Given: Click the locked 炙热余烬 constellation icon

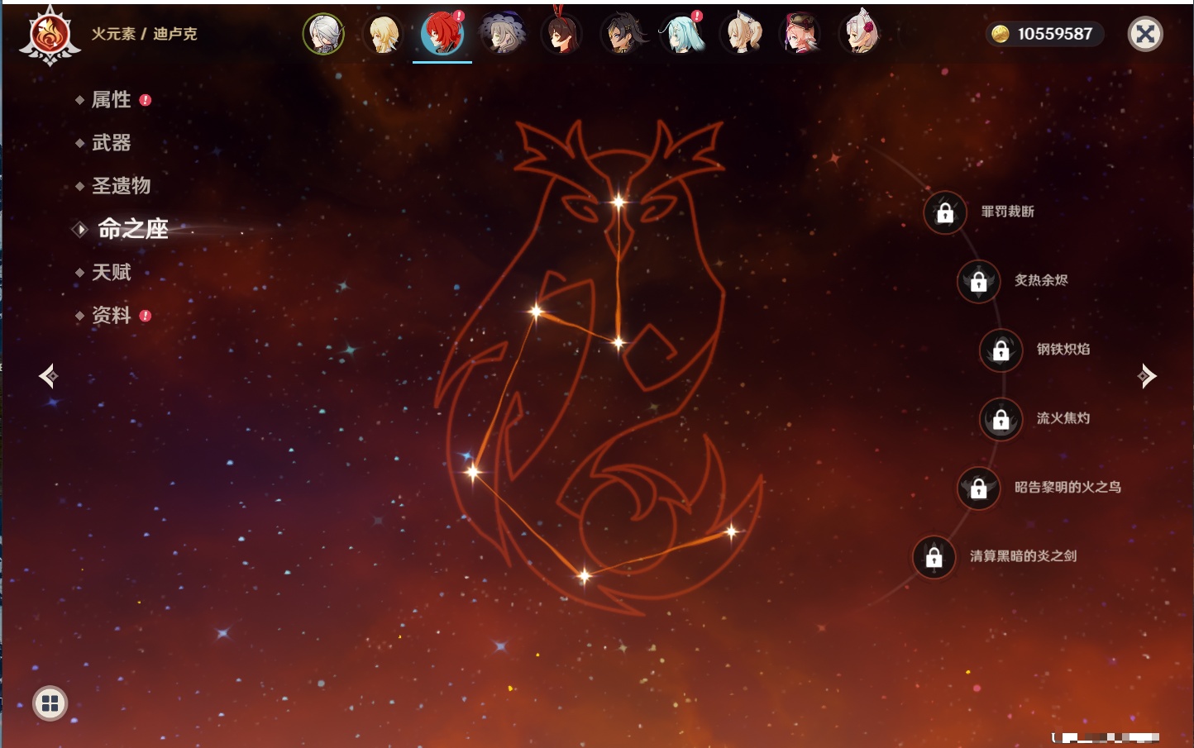Looking at the screenshot, I should click(979, 281).
